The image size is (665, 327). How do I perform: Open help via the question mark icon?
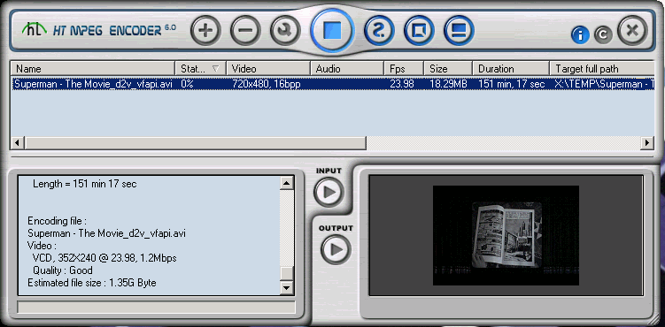(379, 30)
